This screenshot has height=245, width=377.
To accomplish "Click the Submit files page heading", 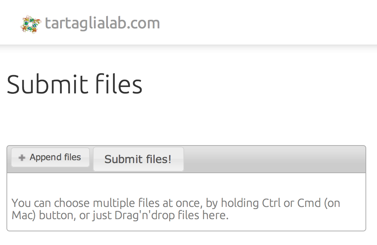I will (x=74, y=84).
